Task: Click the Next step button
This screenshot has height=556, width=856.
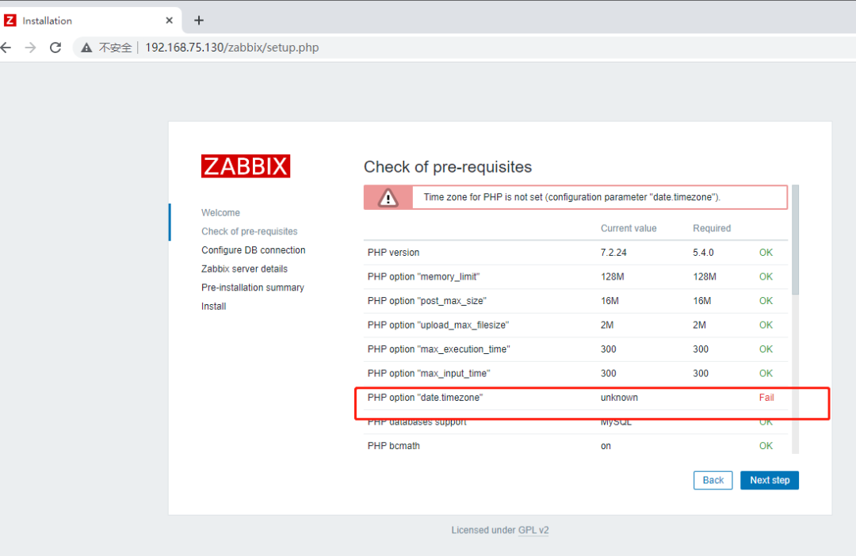Action: pos(769,480)
